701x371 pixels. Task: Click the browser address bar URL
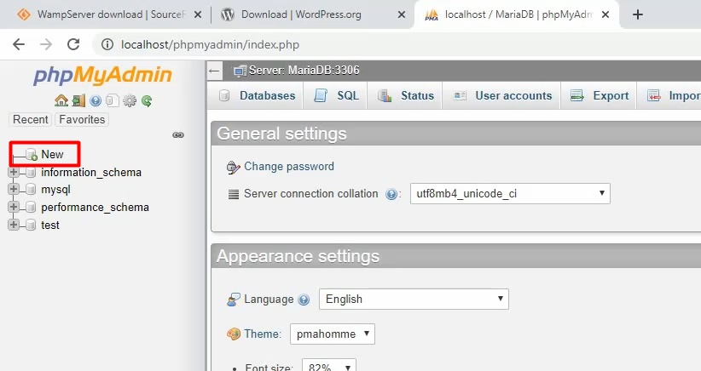click(x=210, y=44)
